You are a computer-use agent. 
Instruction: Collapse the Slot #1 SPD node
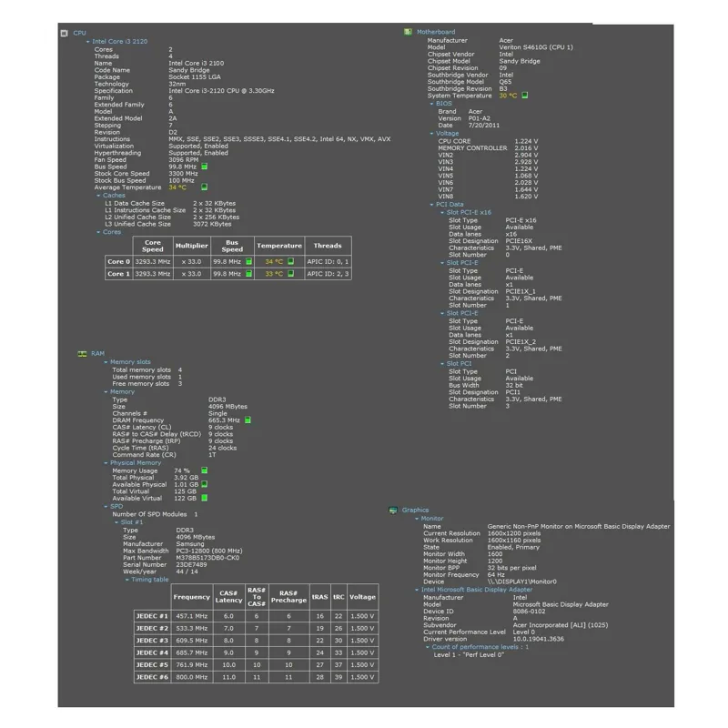click(116, 522)
